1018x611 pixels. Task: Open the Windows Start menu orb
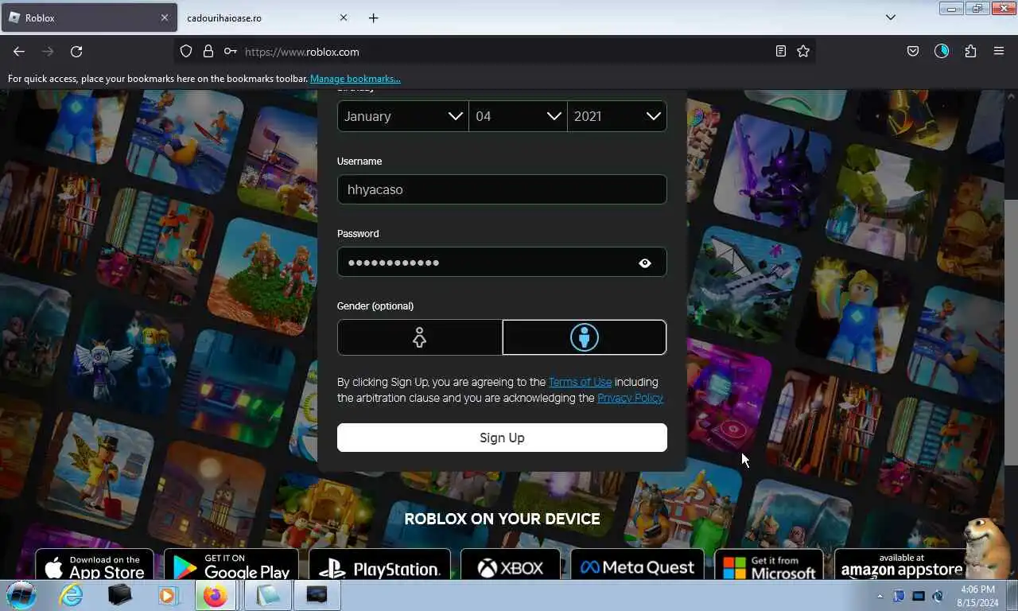pos(21,595)
